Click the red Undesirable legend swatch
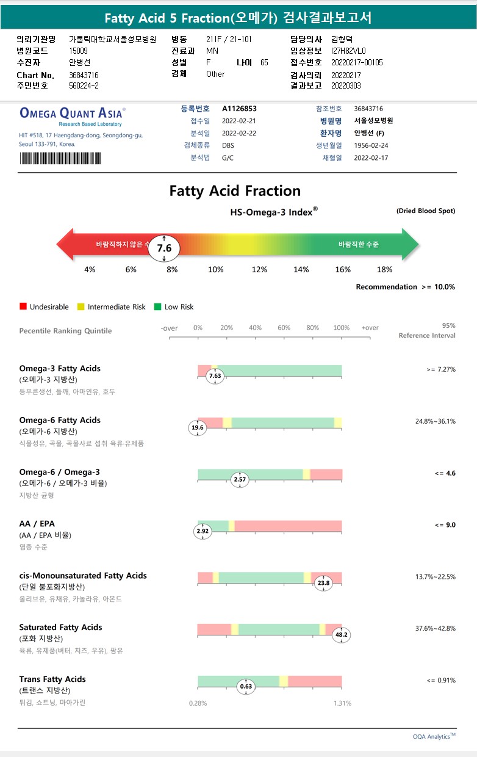The height and width of the screenshot is (757, 477). click(23, 306)
